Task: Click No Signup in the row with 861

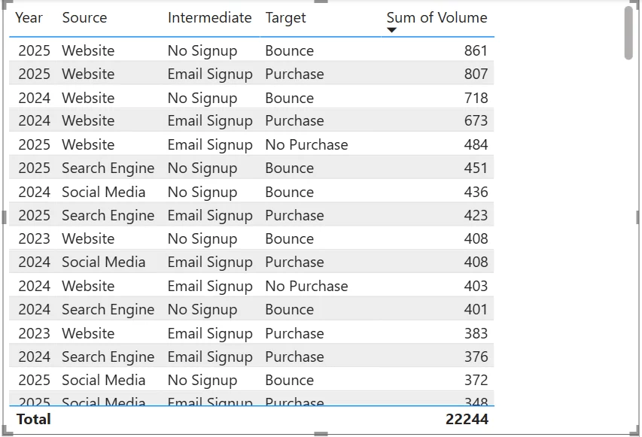Action: pos(202,51)
